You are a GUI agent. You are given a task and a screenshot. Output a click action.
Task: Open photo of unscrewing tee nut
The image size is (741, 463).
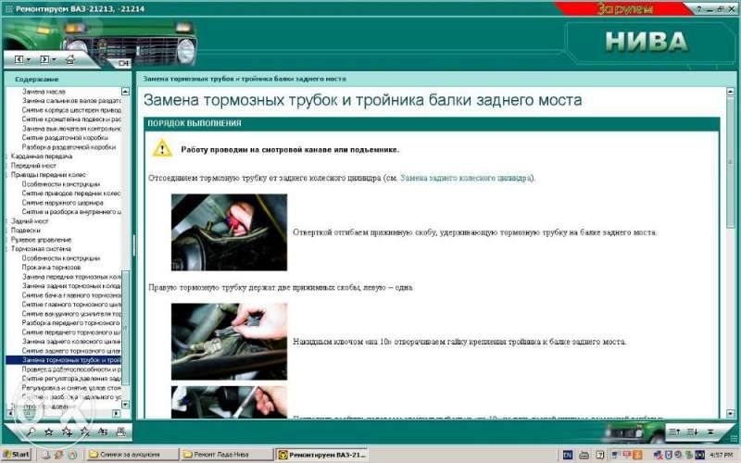tap(229, 341)
